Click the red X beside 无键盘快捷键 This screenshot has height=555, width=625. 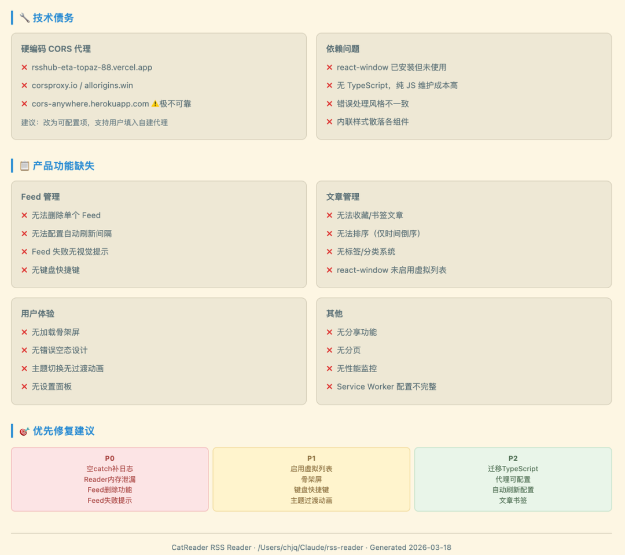24,270
